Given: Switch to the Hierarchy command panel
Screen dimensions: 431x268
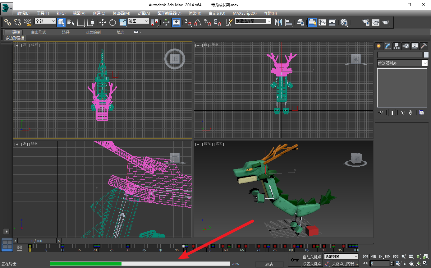Looking at the screenshot, I should pos(397,46).
